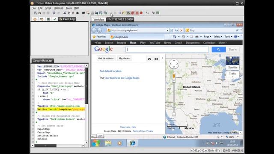Open the Tools menu in T-Plan Robot

[x=68, y=8]
